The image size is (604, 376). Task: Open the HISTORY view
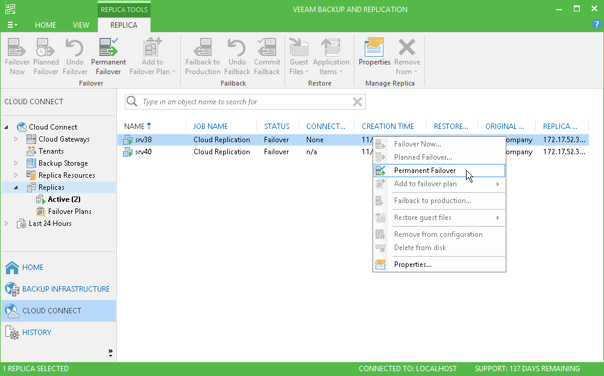tap(58, 333)
